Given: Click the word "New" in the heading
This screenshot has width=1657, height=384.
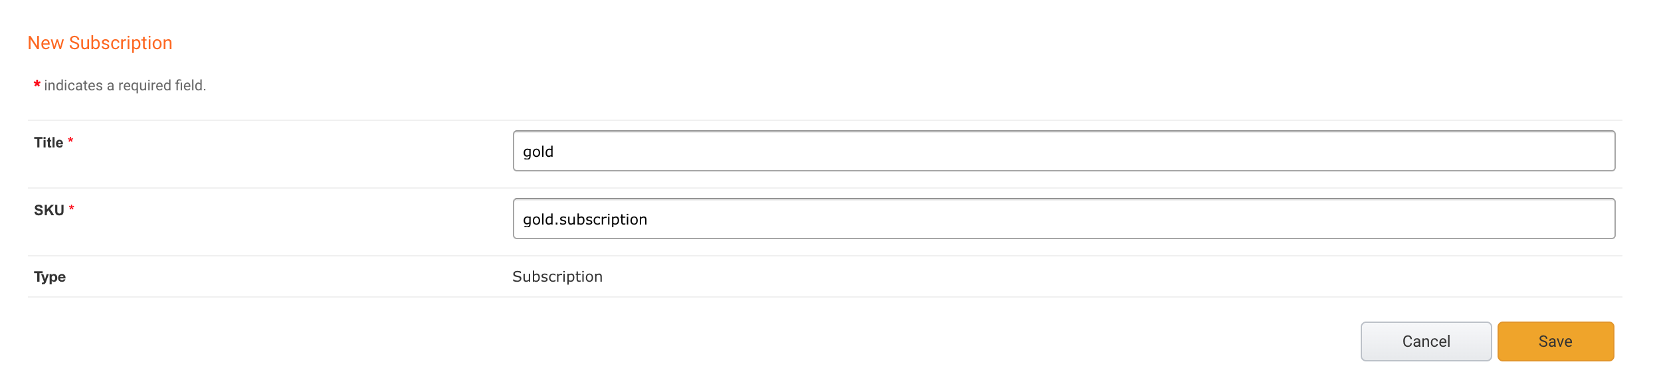Looking at the screenshot, I should click(46, 43).
